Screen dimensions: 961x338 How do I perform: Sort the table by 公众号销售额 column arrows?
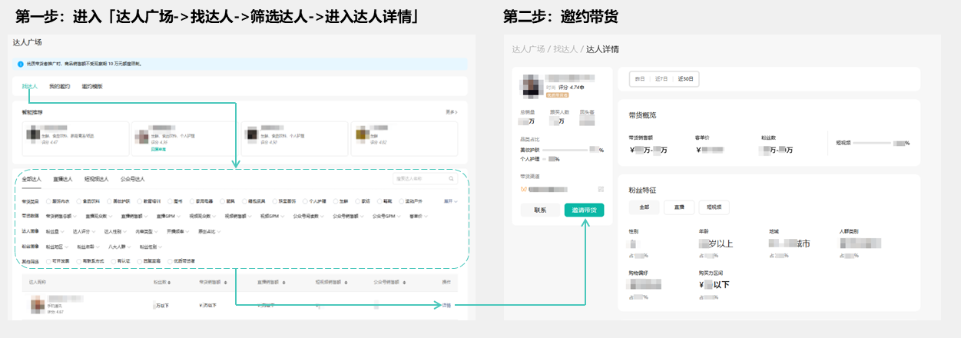pyautogui.click(x=406, y=283)
